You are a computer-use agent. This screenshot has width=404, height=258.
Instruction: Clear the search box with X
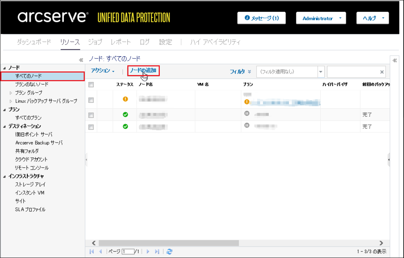[382, 72]
